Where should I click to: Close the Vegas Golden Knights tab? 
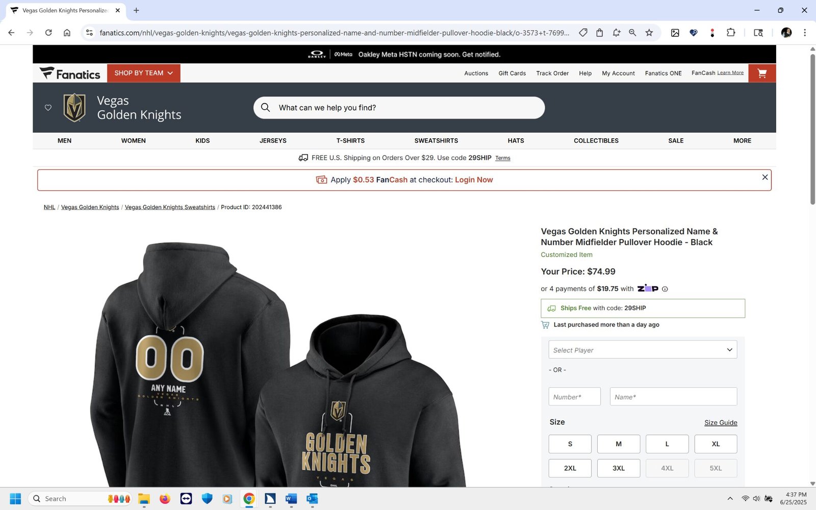[x=118, y=10]
